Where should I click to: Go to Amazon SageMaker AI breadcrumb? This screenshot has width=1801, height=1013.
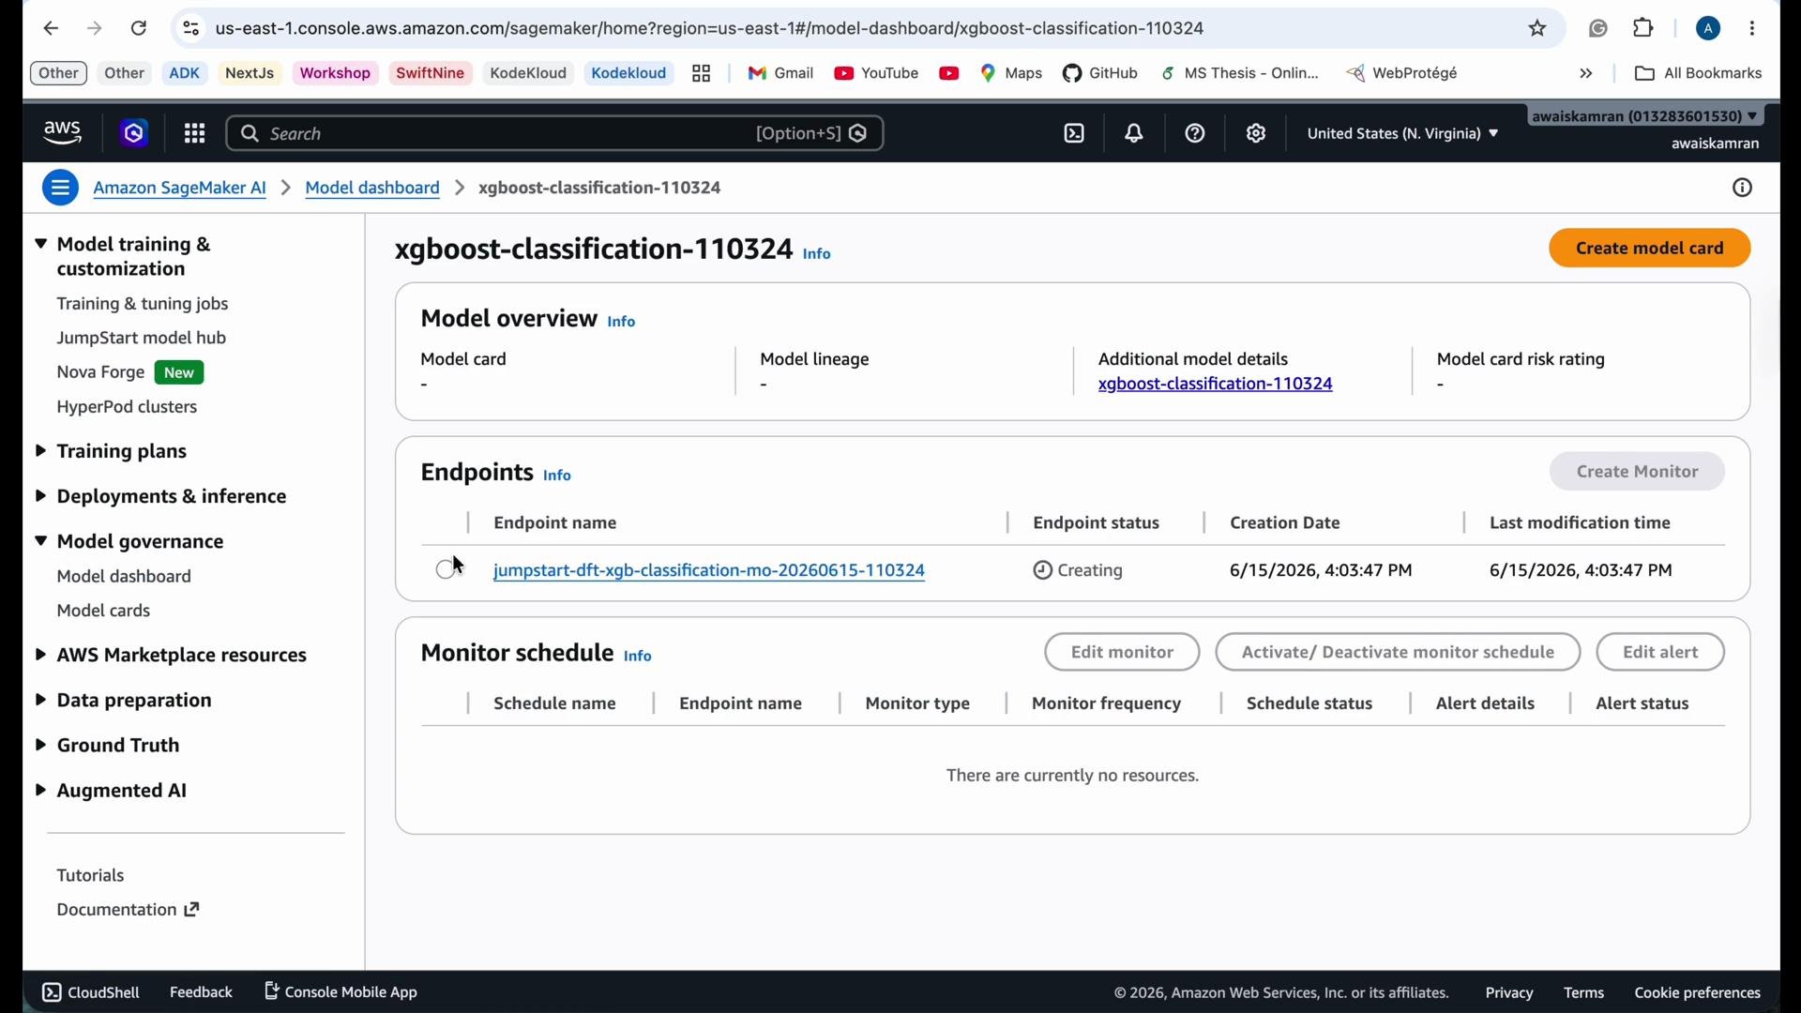click(180, 189)
